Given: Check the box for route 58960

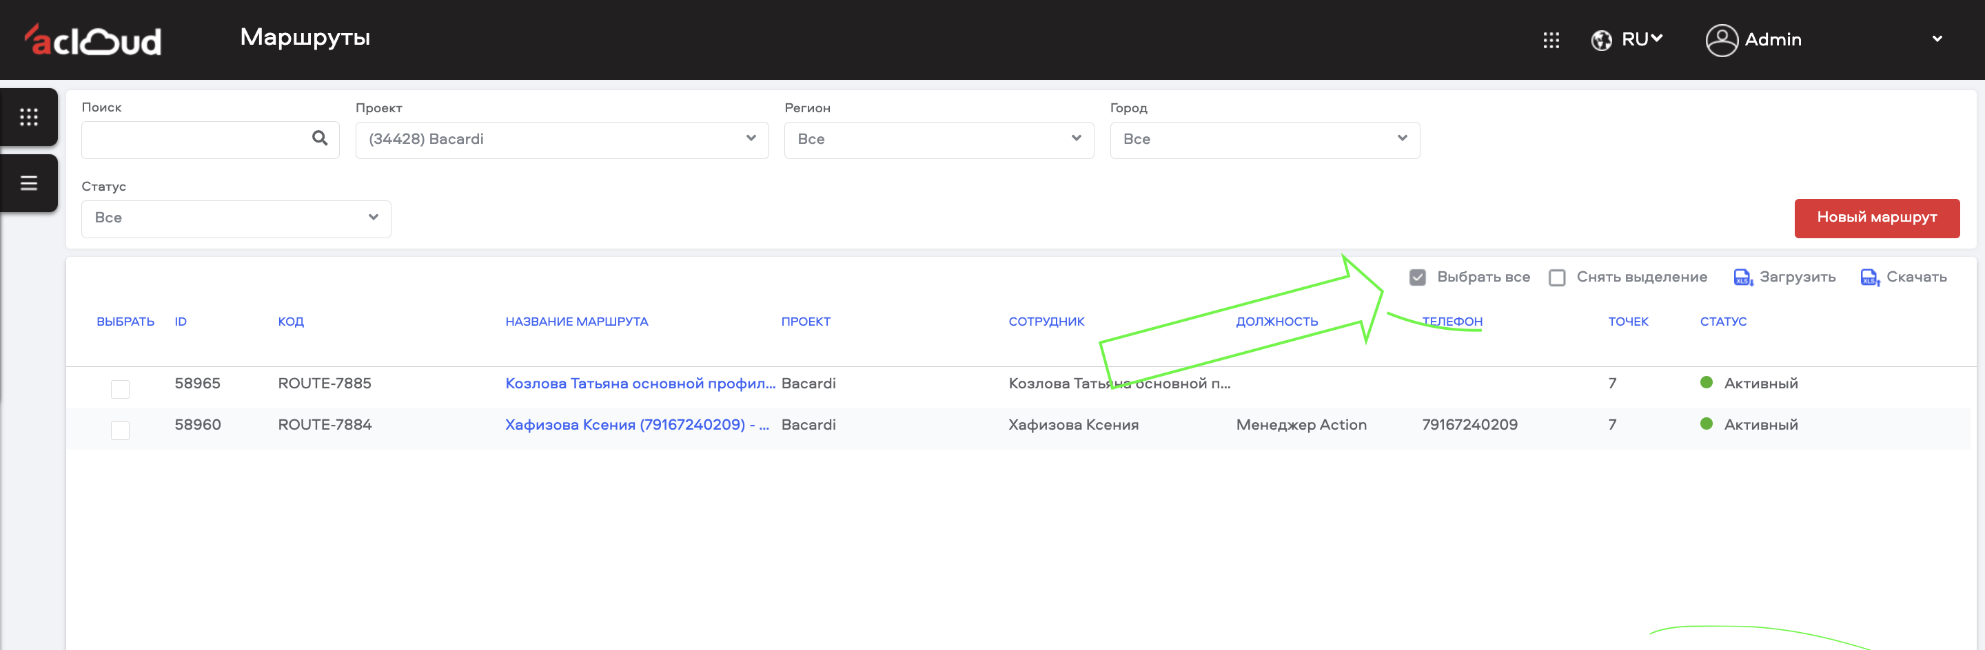Looking at the screenshot, I should tap(120, 430).
